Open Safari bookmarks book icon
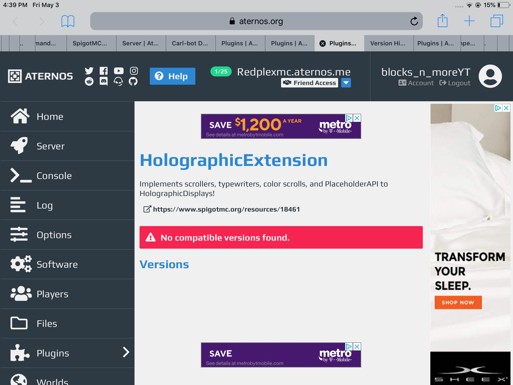This screenshot has width=513, height=385. (x=68, y=21)
